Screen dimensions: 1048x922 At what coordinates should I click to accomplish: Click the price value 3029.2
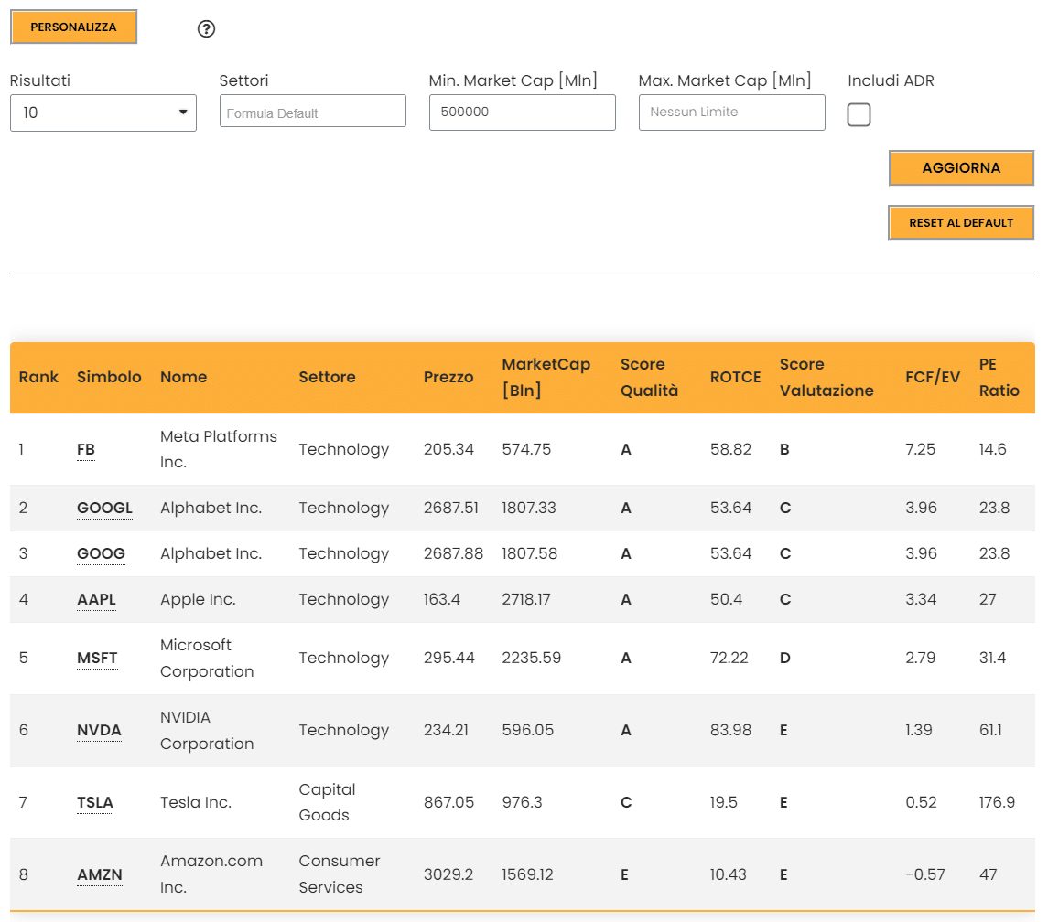coord(448,874)
